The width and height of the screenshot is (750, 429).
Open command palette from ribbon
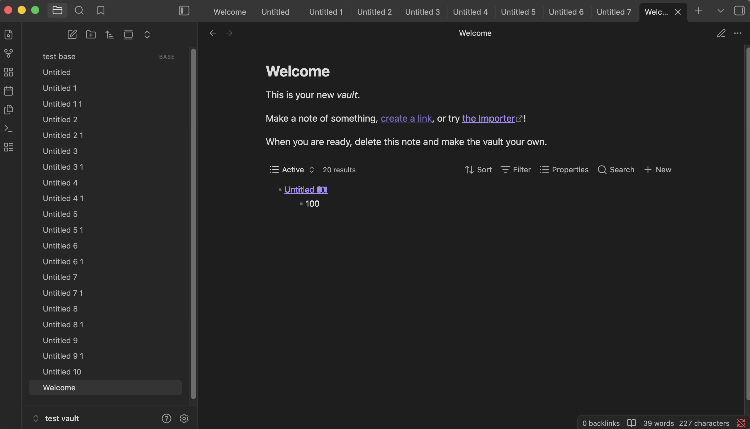[9, 128]
